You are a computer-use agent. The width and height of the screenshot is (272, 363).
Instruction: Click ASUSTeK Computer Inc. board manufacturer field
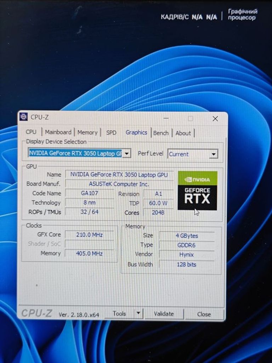(119, 184)
